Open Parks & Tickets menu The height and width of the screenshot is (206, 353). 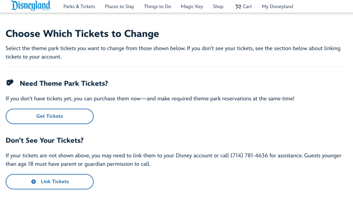click(x=79, y=7)
